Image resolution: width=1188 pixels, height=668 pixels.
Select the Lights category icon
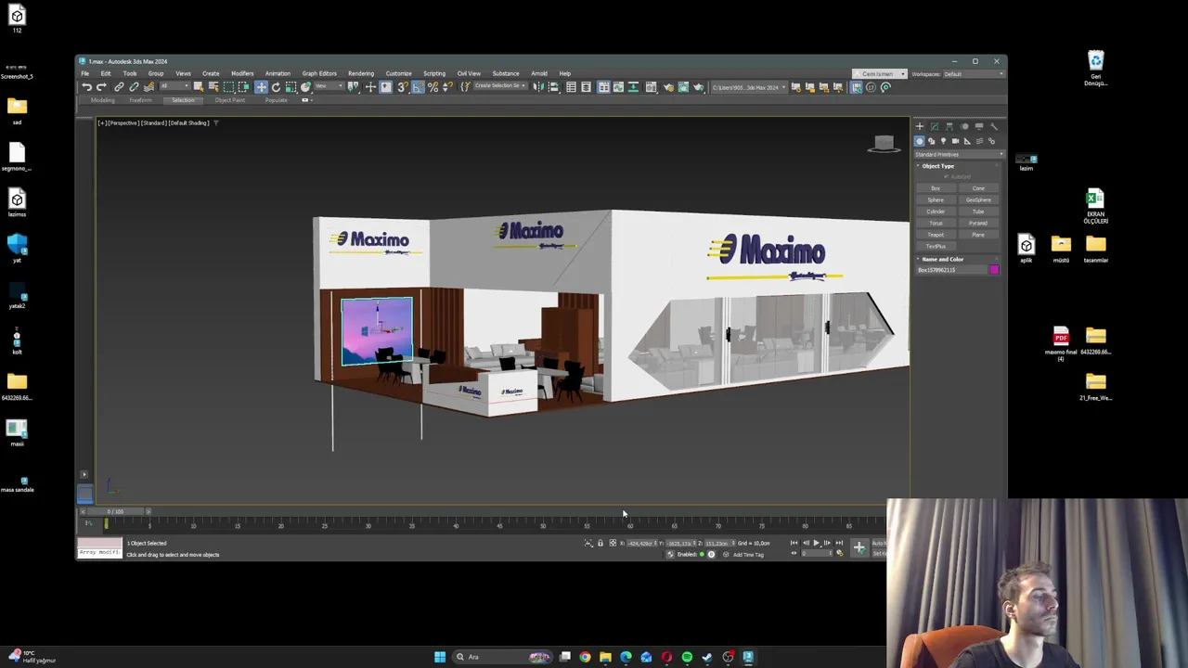click(943, 141)
